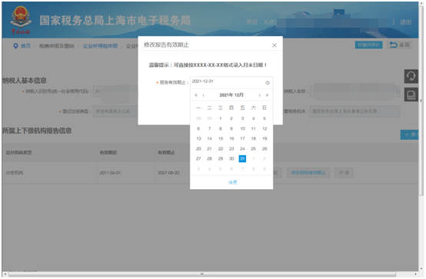Open the 2021年 12月 month header selector

click(x=231, y=95)
